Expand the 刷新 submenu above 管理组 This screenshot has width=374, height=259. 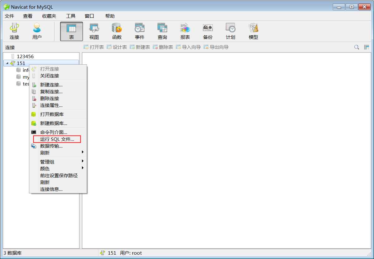58,153
